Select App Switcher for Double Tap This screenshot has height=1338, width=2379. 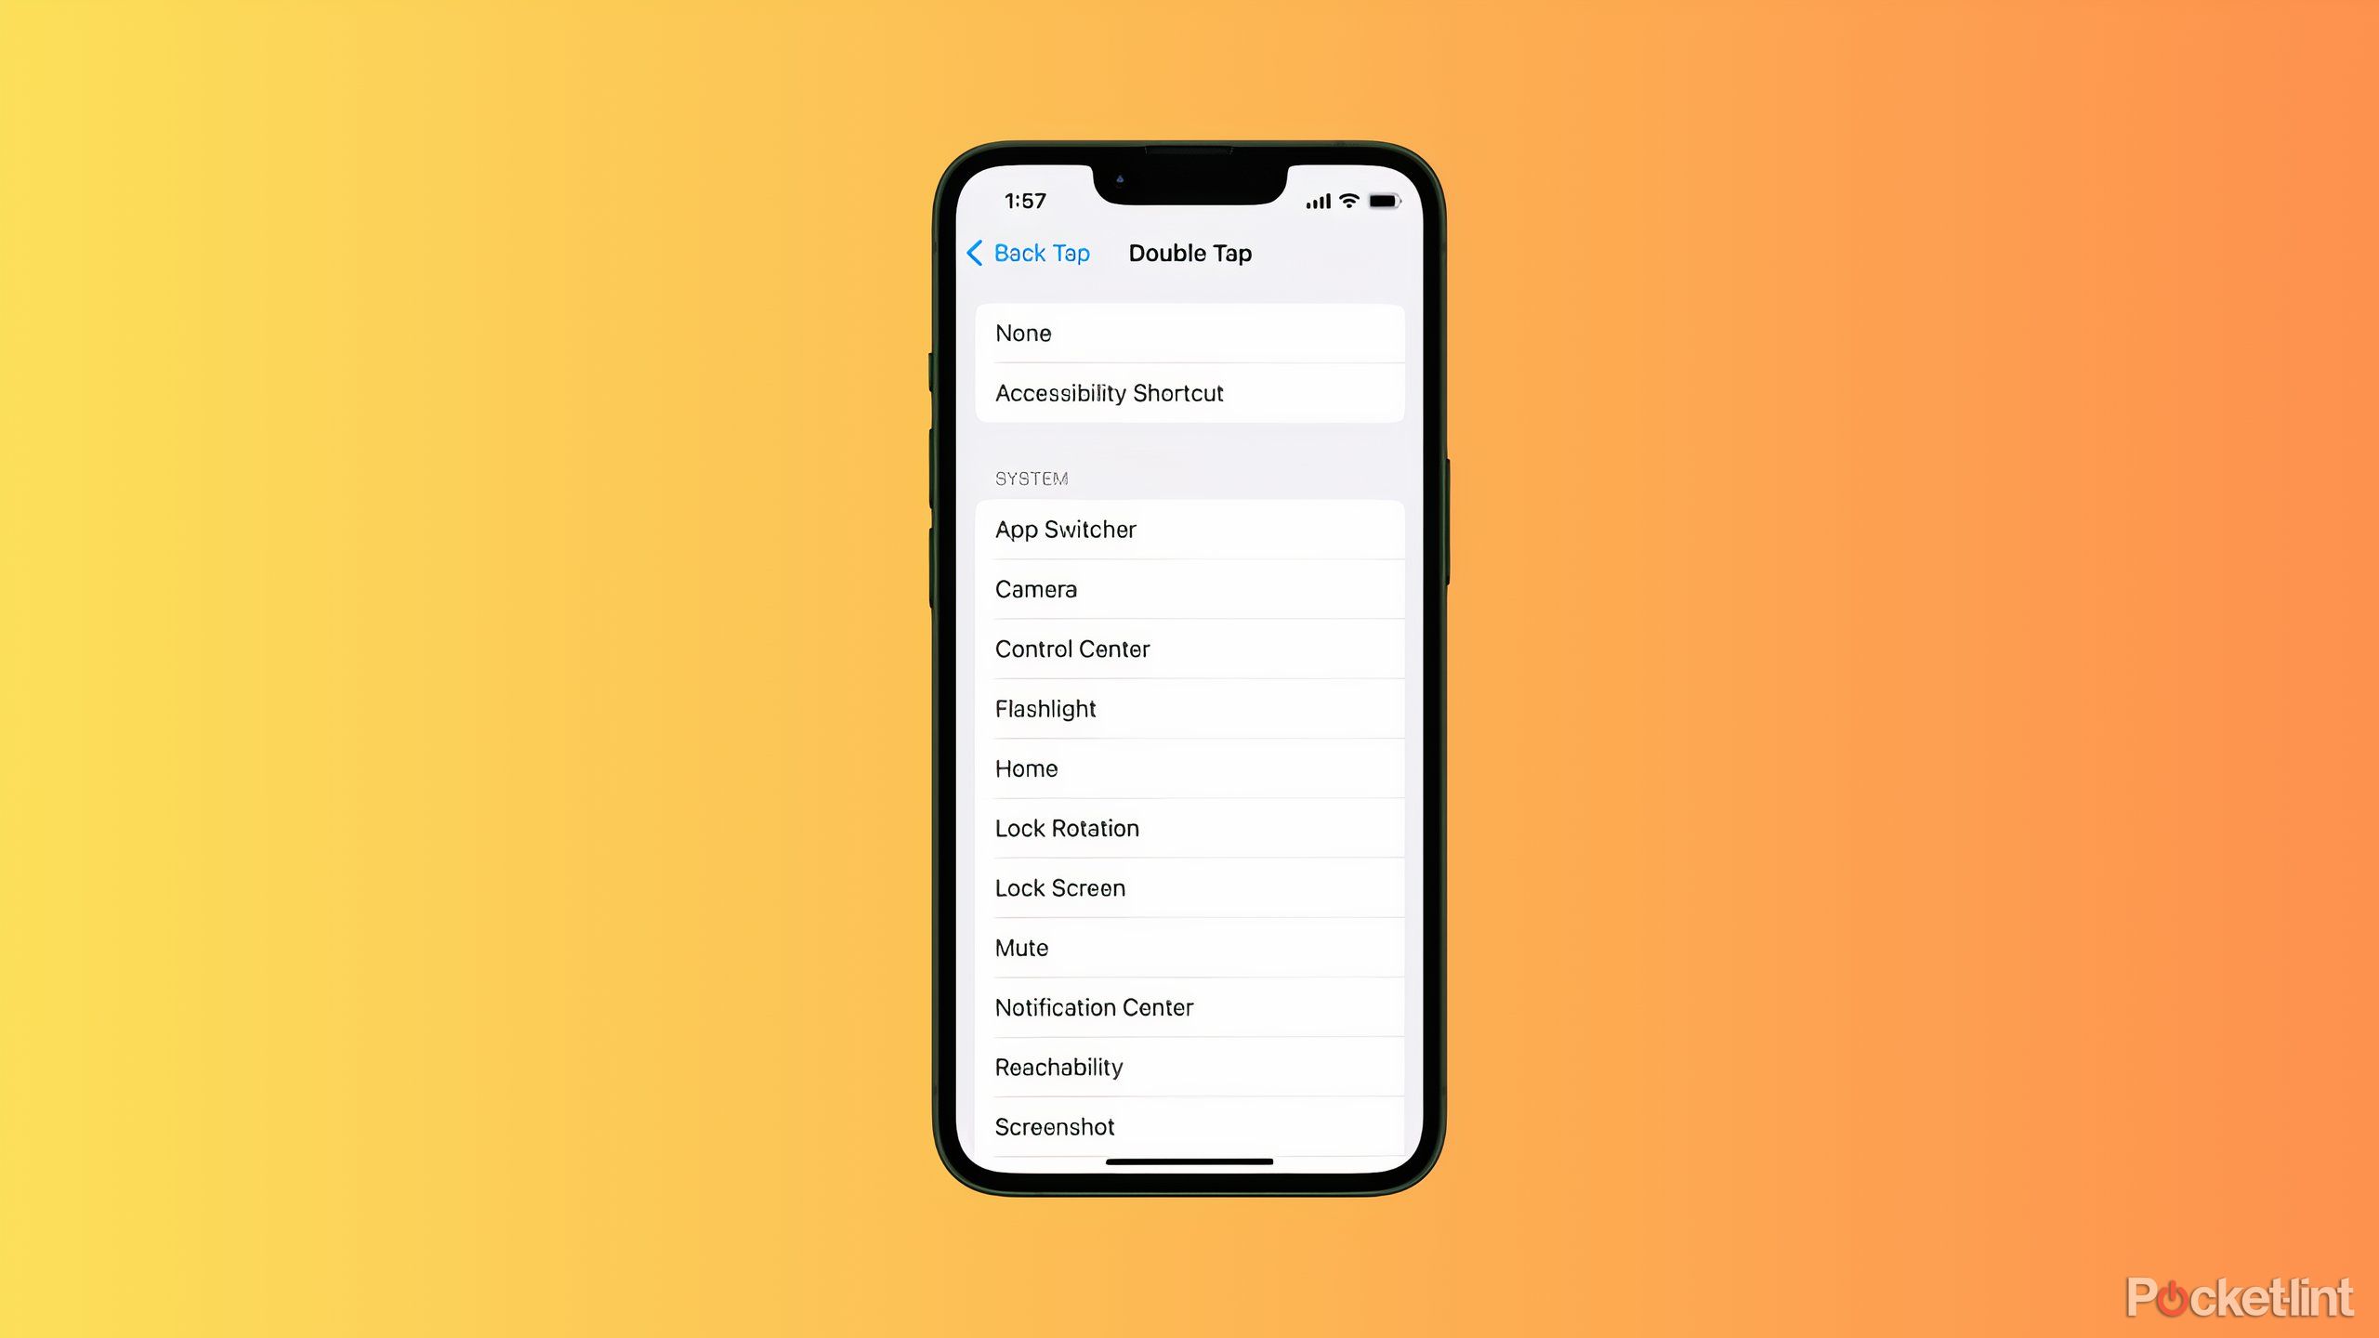pyautogui.click(x=1189, y=528)
